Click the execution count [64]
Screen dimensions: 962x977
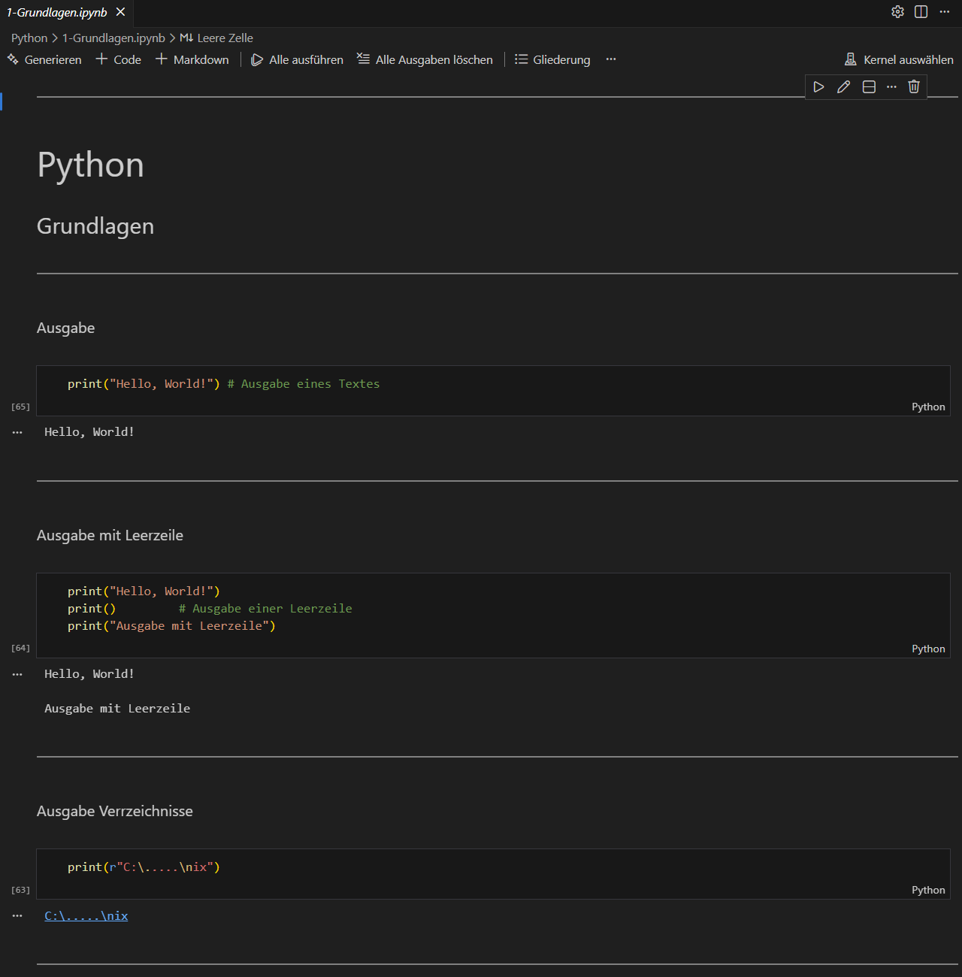point(20,648)
